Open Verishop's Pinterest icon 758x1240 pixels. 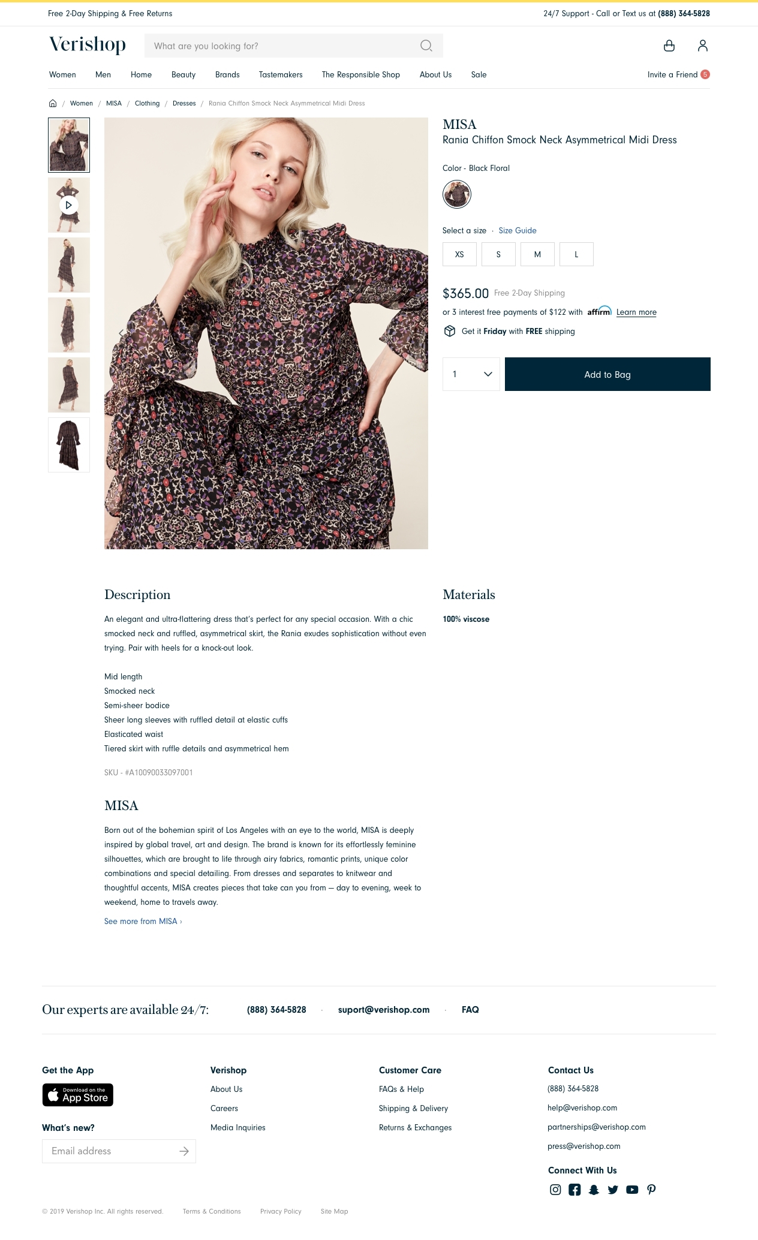coord(651,1190)
